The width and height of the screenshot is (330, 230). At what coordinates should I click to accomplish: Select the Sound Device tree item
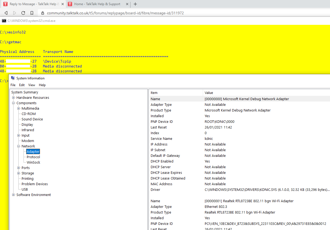[32, 119]
